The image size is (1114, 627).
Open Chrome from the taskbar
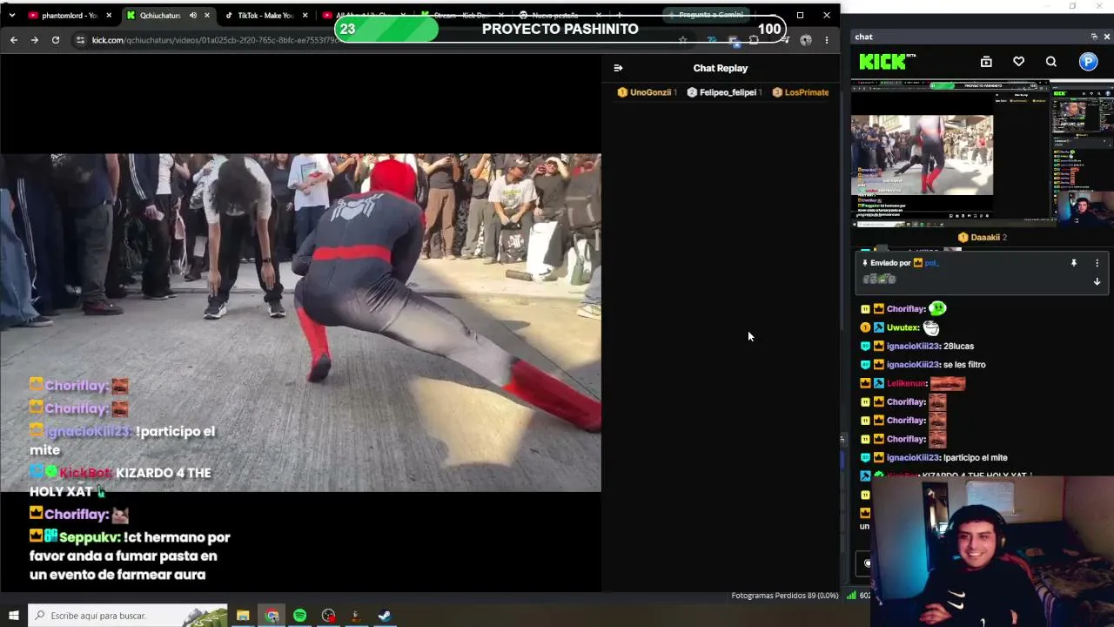(x=272, y=616)
